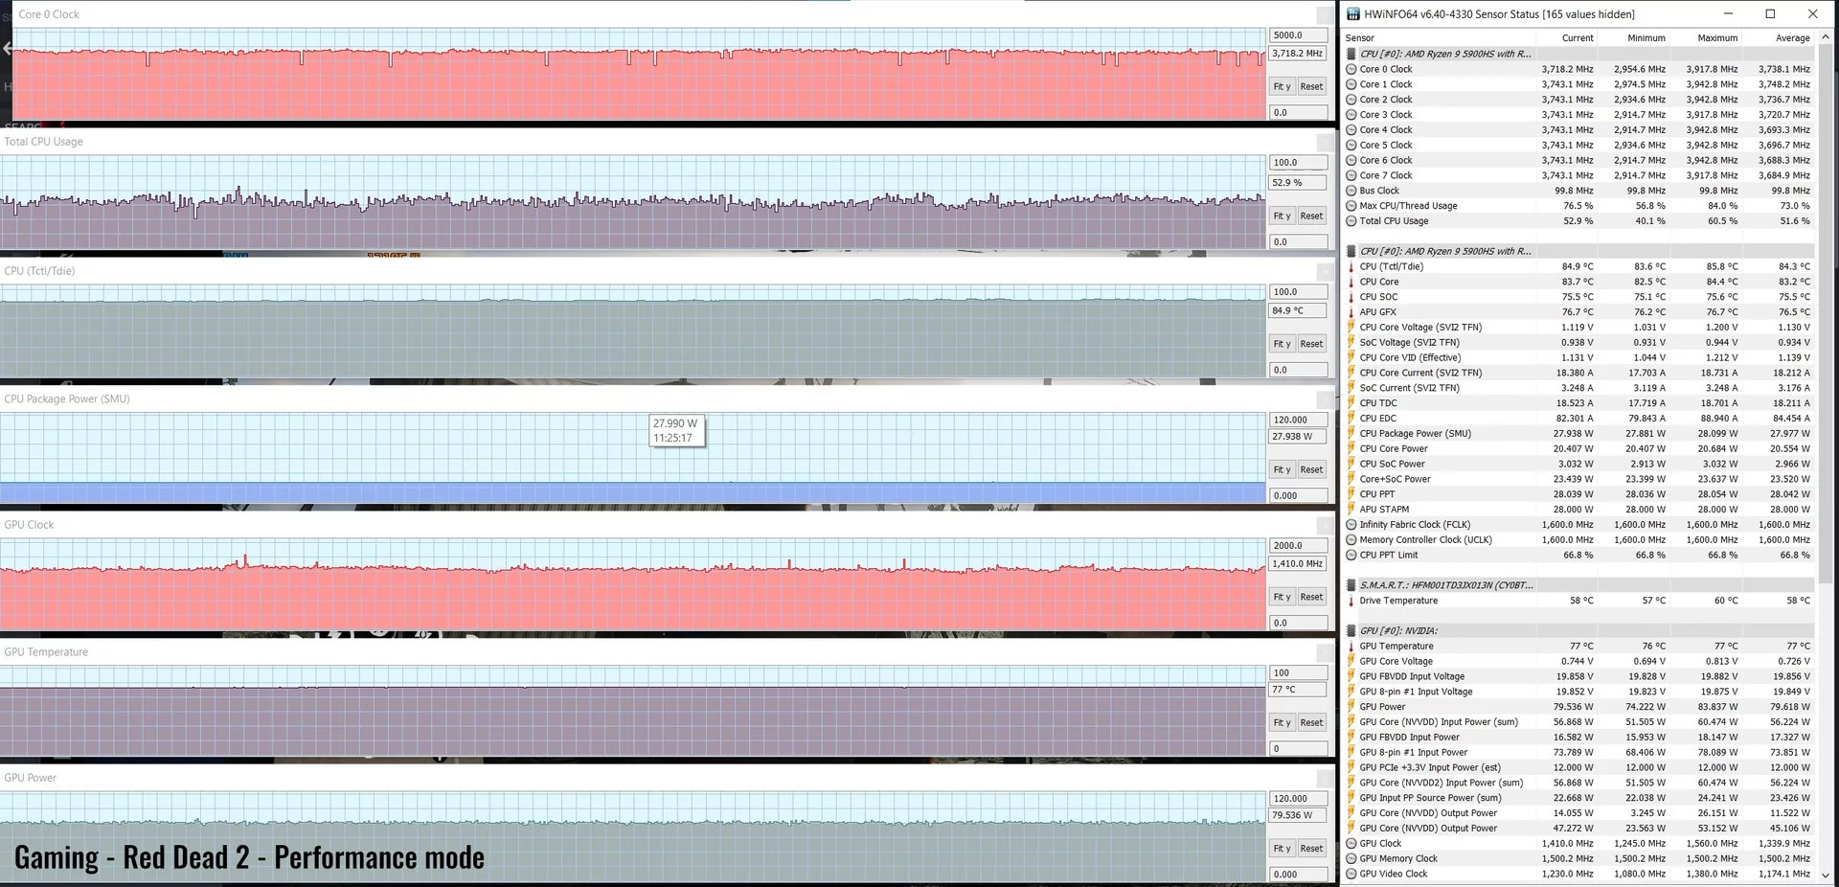Reset the GPU Temperature graph
This screenshot has width=1839, height=887.
tap(1311, 722)
